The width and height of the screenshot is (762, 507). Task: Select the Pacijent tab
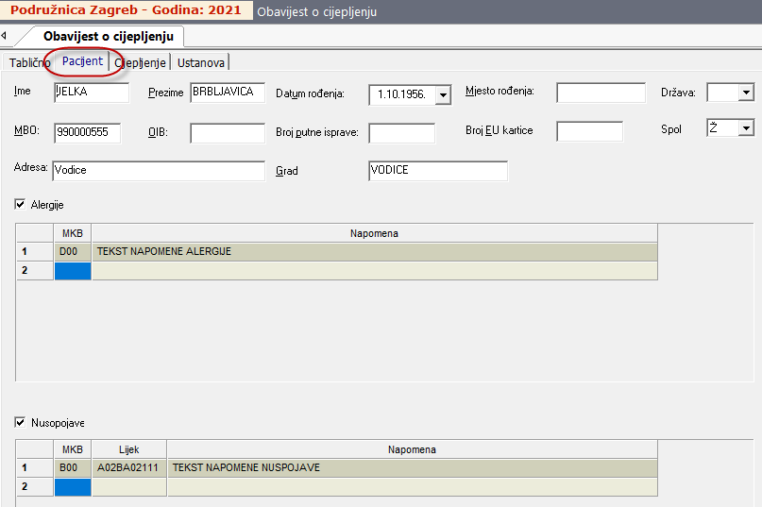[82, 61]
